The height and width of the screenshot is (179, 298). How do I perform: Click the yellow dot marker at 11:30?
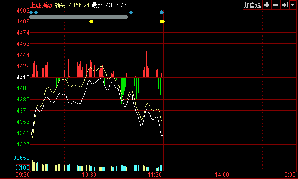click(162, 21)
